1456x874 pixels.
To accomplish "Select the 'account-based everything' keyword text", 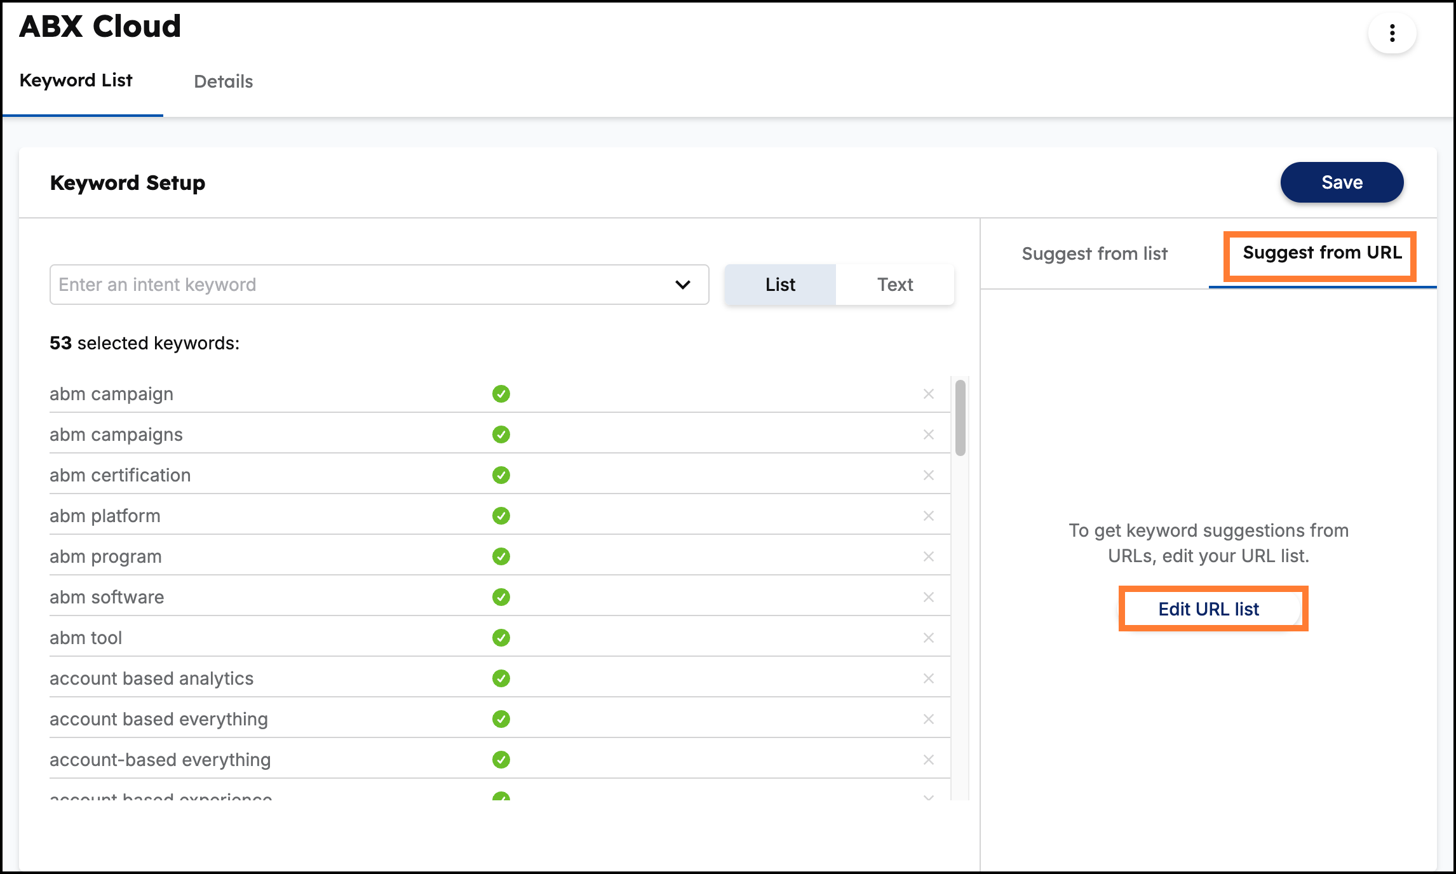I will coord(160,760).
